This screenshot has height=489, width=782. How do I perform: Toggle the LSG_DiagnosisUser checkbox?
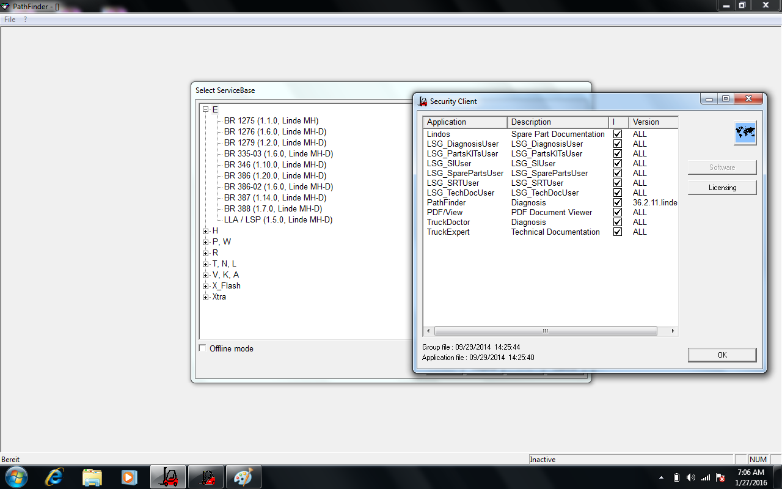(618, 144)
